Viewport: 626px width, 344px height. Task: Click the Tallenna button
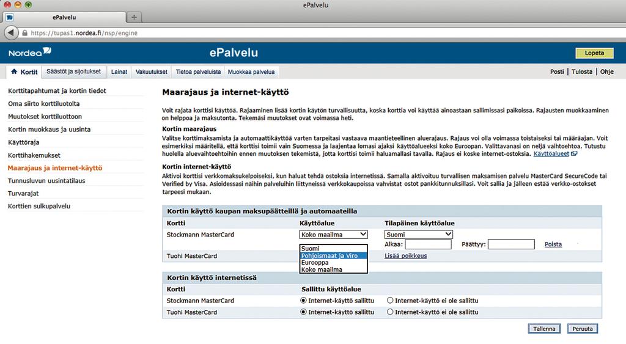[x=544, y=329]
